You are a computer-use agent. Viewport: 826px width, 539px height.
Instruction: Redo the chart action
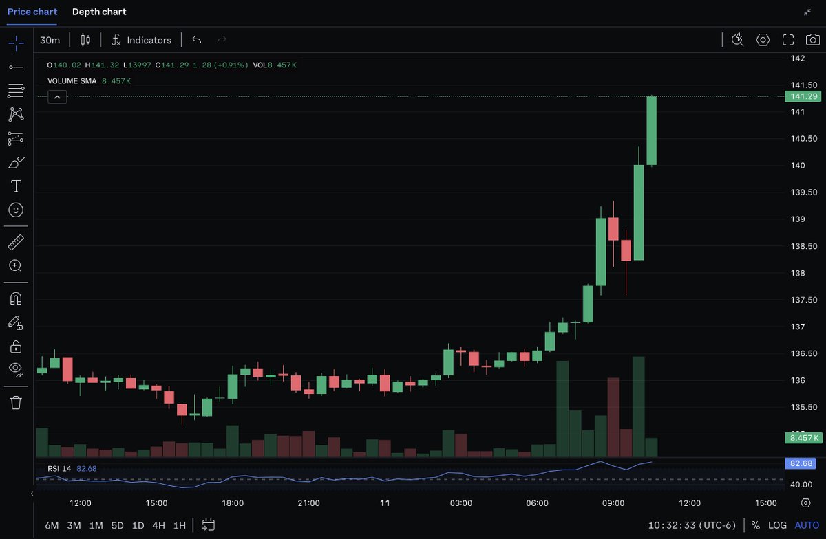(222, 40)
